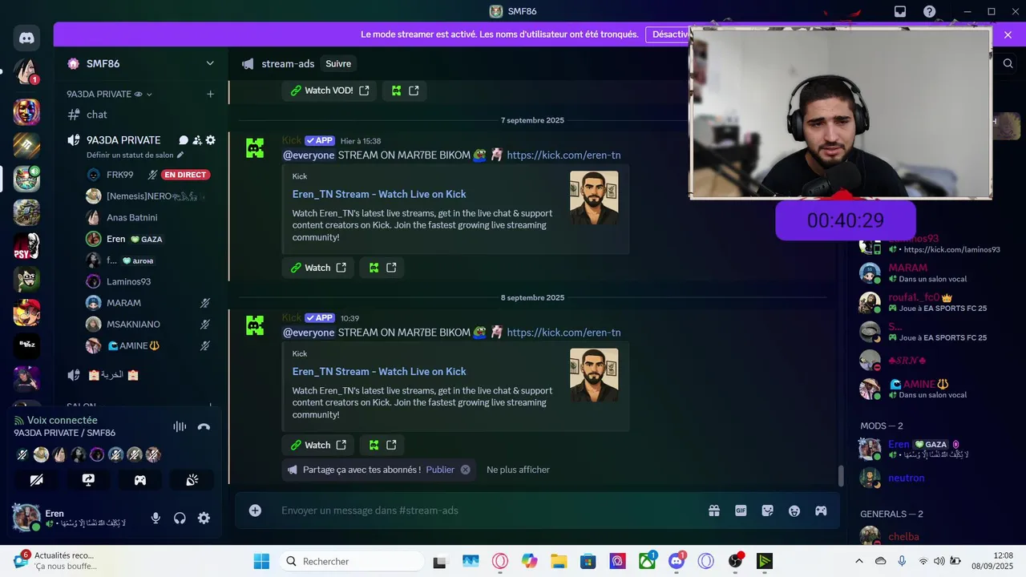Edit voice channel status pencil icon
The width and height of the screenshot is (1026, 577).
coord(180,155)
